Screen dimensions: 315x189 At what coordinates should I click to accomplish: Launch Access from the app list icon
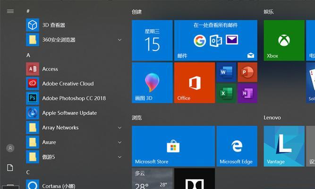[33, 69]
